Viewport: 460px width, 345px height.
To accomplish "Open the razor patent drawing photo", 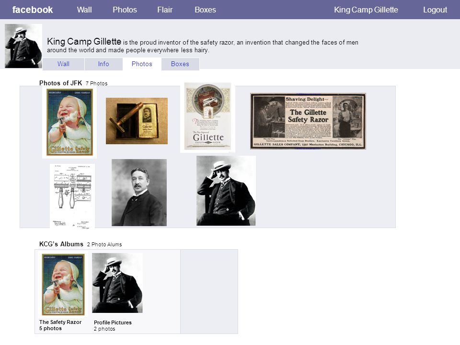I will pos(72,196).
